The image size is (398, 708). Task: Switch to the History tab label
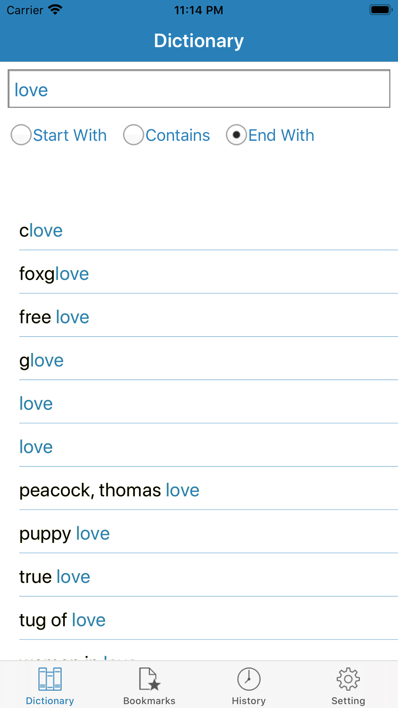pyautogui.click(x=249, y=700)
